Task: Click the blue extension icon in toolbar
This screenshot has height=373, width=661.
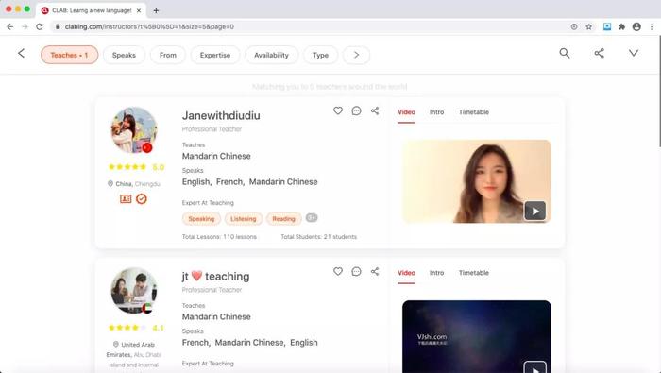Action: click(x=607, y=26)
